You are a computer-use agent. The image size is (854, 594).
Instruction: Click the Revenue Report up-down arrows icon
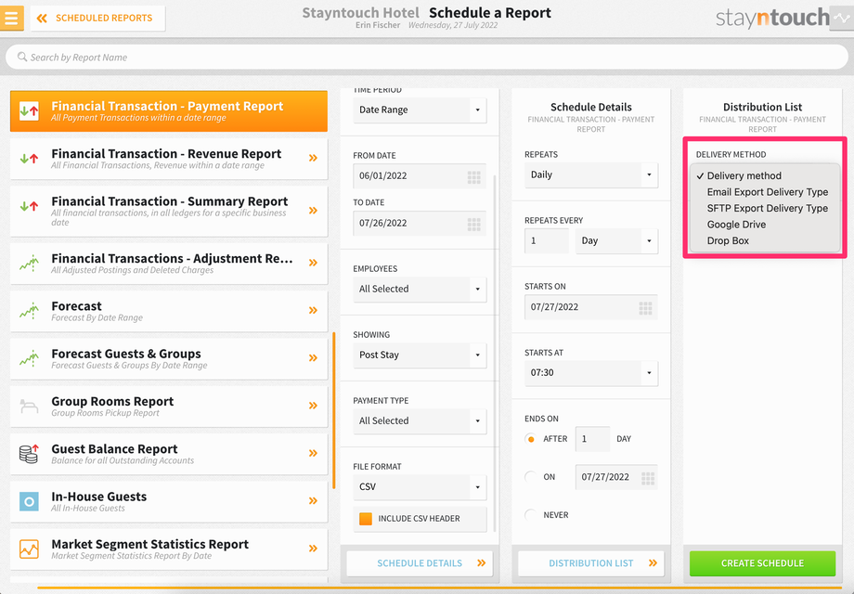pos(29,159)
